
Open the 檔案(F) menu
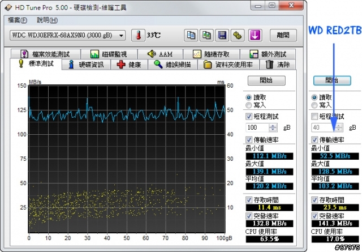click(18, 20)
